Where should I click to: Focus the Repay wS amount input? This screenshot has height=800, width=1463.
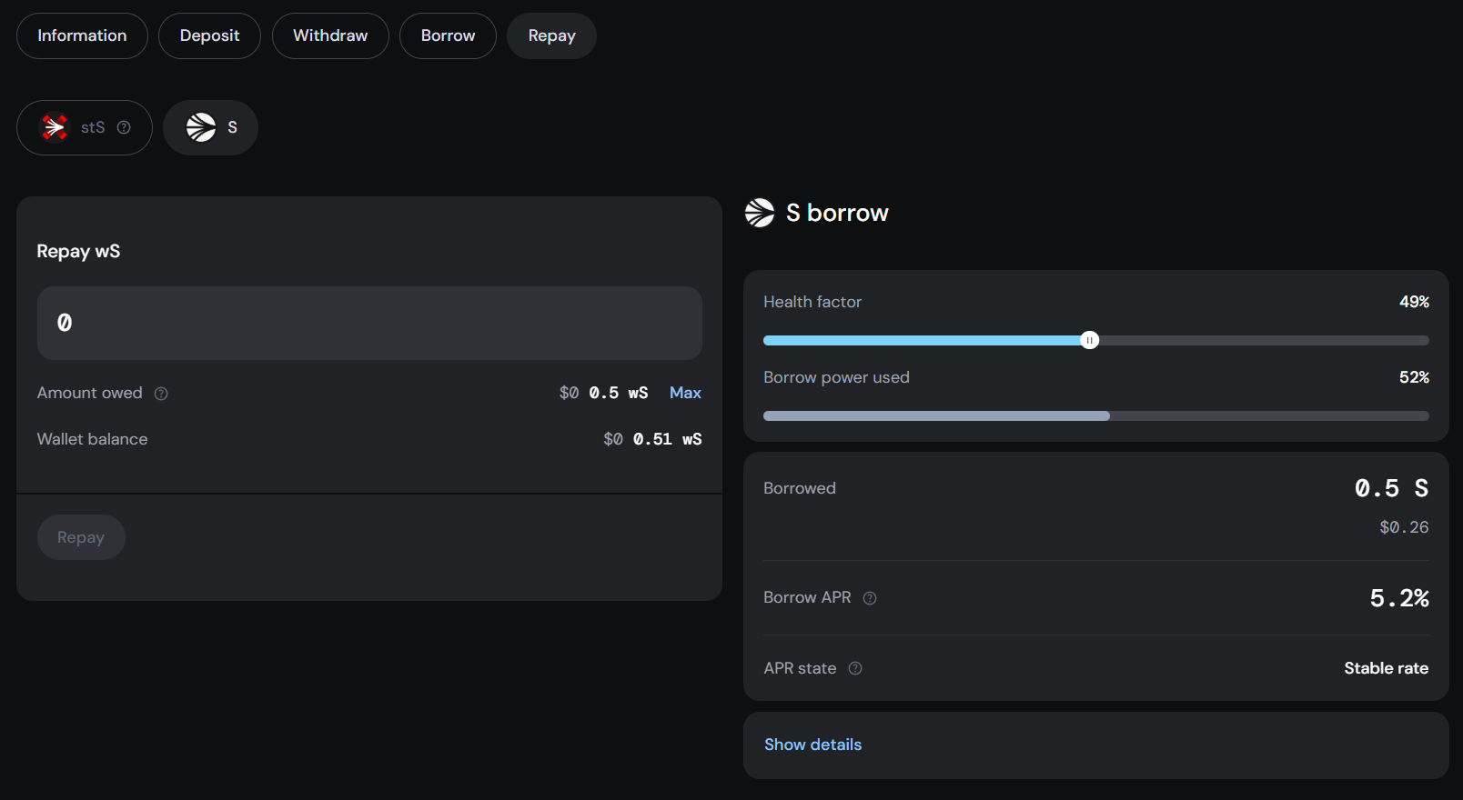point(369,323)
